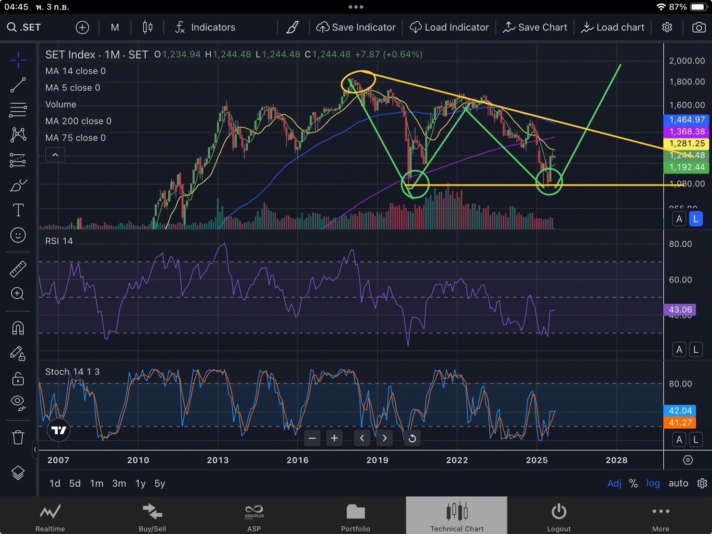Select the MA 5 close indicator legend
This screenshot has height=534, width=712.
coord(73,88)
